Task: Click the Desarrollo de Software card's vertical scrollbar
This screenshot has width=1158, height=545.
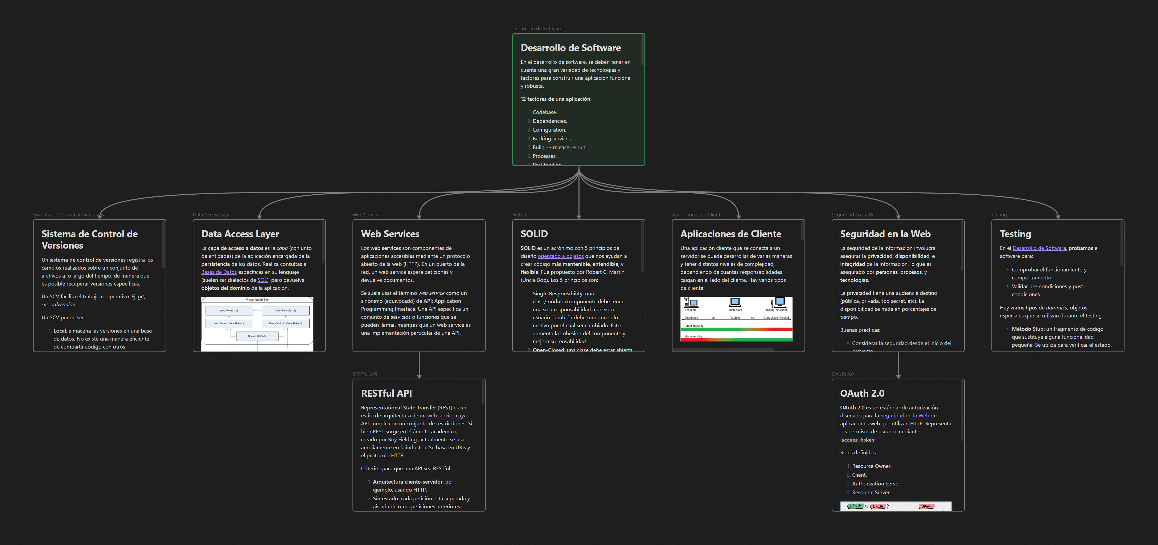Action: tap(642, 50)
